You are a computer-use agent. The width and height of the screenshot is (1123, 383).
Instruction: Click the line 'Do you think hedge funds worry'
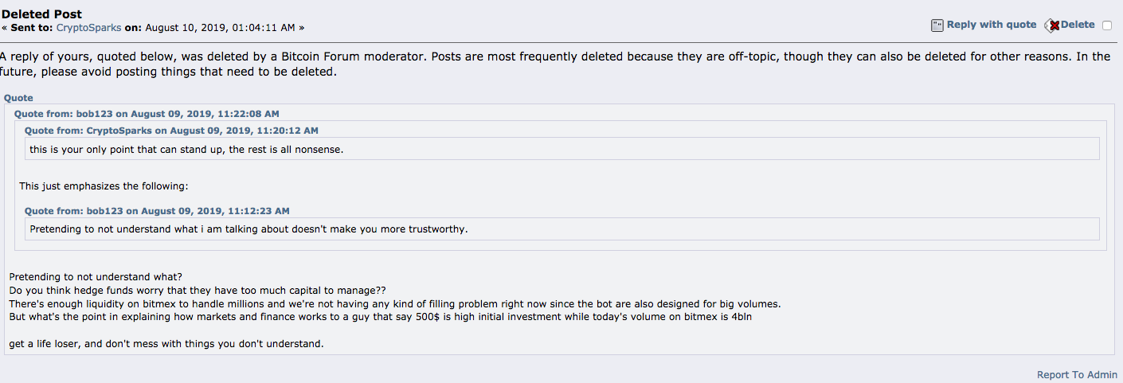click(198, 290)
